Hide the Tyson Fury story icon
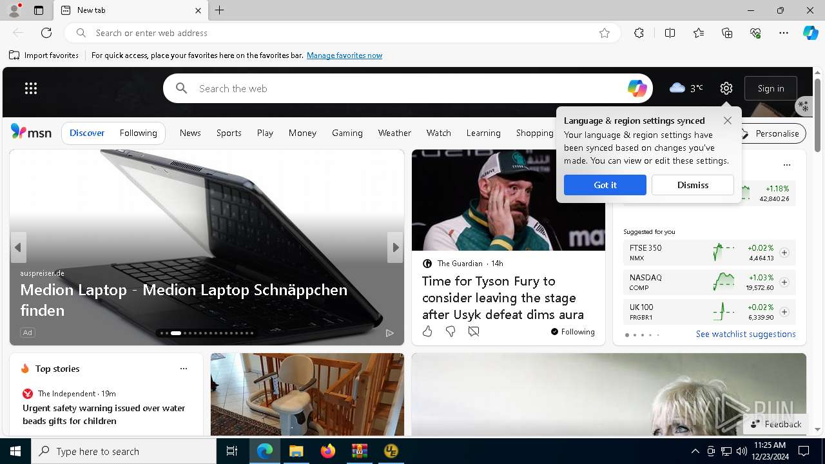This screenshot has width=825, height=464. click(x=474, y=331)
